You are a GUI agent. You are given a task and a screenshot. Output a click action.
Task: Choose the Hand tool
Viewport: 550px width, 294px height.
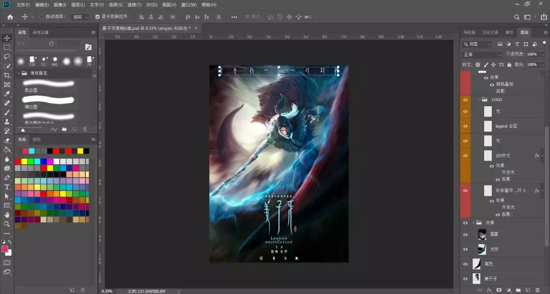pyautogui.click(x=7, y=215)
